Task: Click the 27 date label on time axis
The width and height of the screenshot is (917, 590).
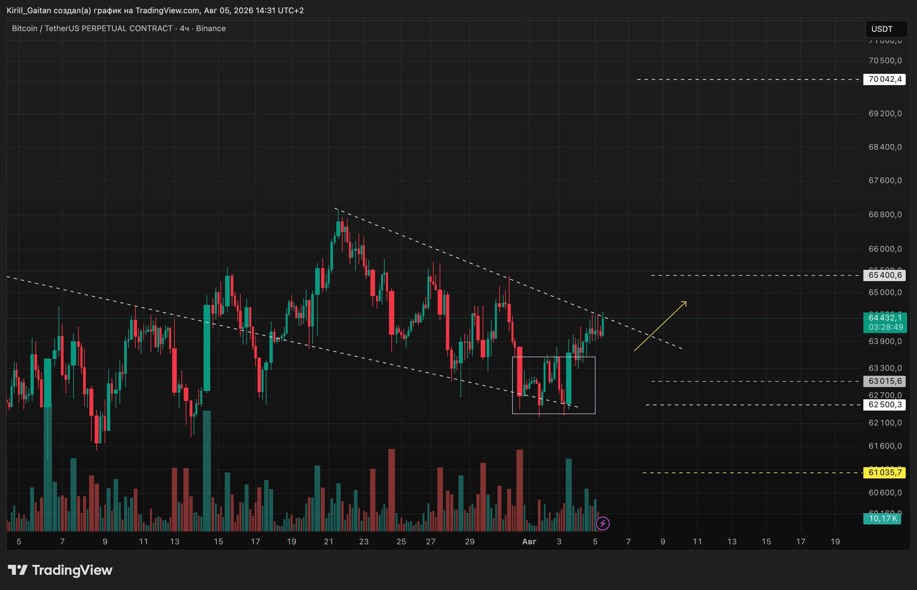Action: [x=431, y=542]
